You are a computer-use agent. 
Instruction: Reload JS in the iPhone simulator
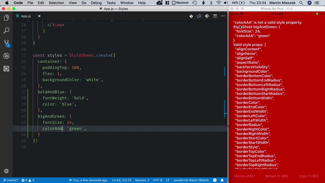[277, 176]
